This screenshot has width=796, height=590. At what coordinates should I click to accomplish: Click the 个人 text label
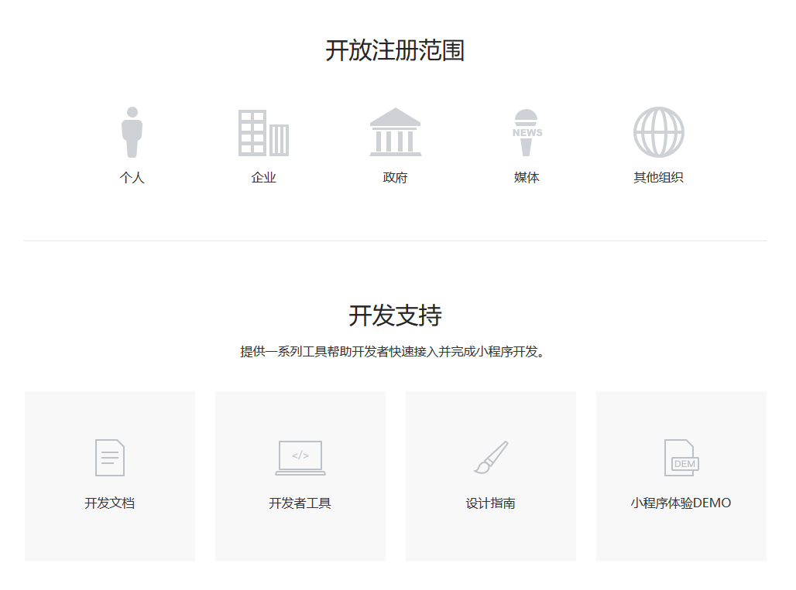132,178
